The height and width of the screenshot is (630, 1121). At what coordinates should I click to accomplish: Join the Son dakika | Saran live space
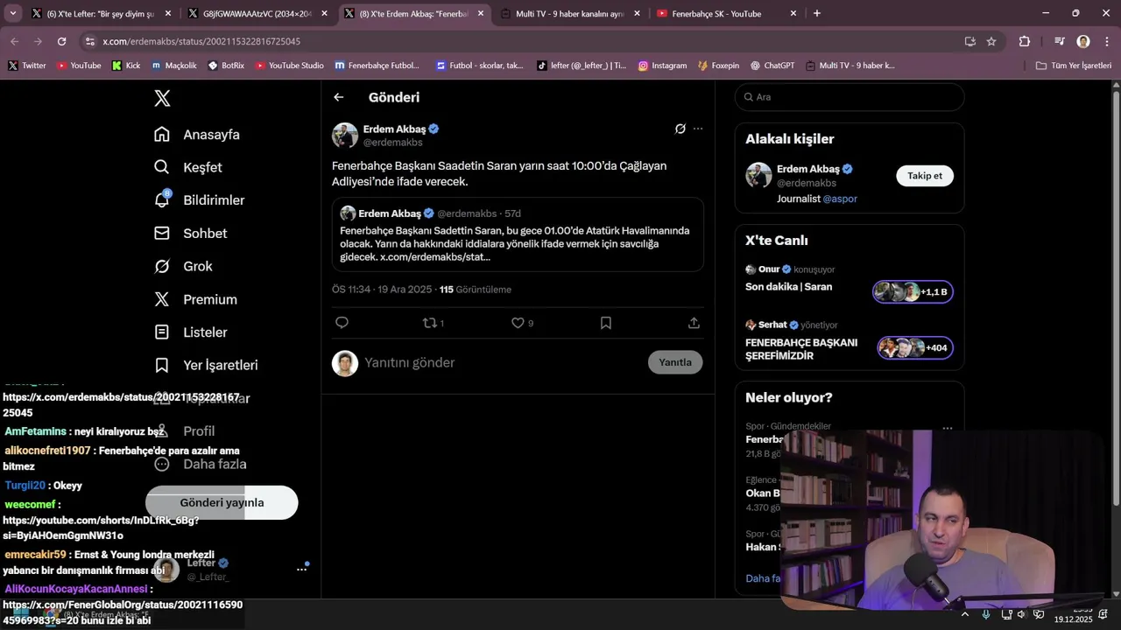point(913,291)
